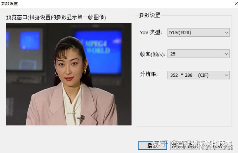Viewport: 238px width, 153px height.
Task: Click the frame rate field showing 25
Action: 199,54
